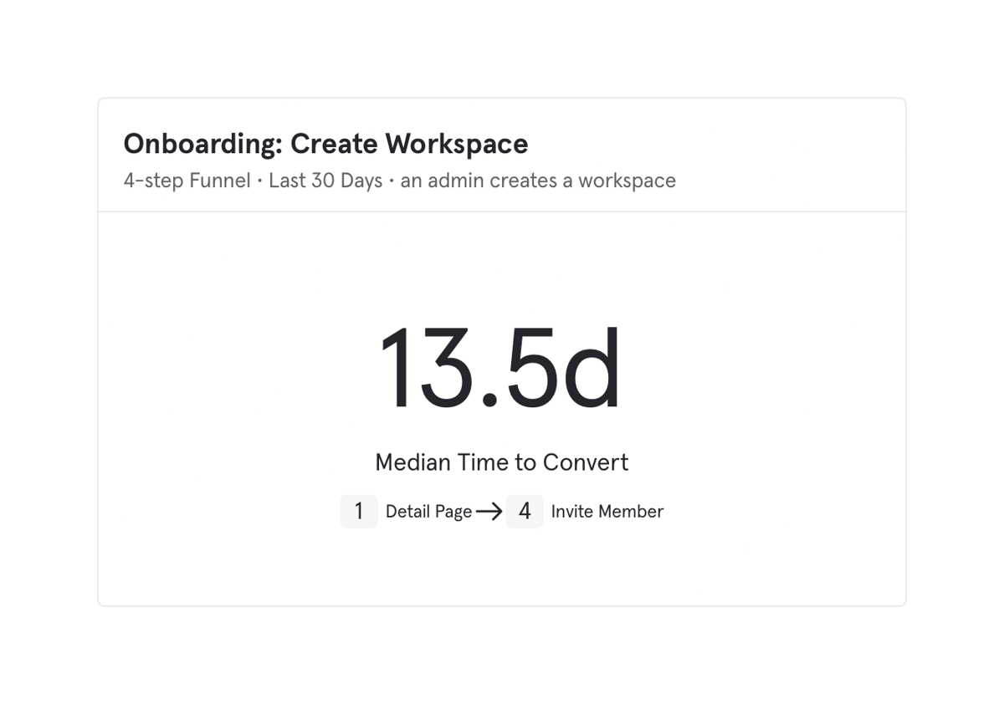The height and width of the screenshot is (704, 1004).
Task: Toggle the step 1 selection chip
Action: click(359, 511)
